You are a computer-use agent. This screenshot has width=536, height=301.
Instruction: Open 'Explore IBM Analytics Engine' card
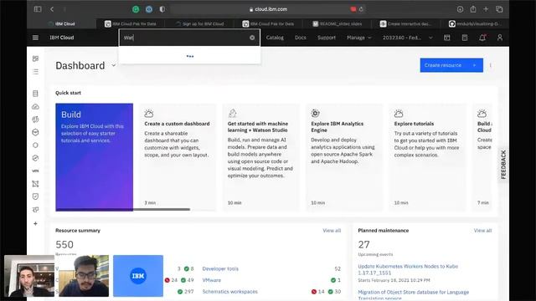[344, 157]
